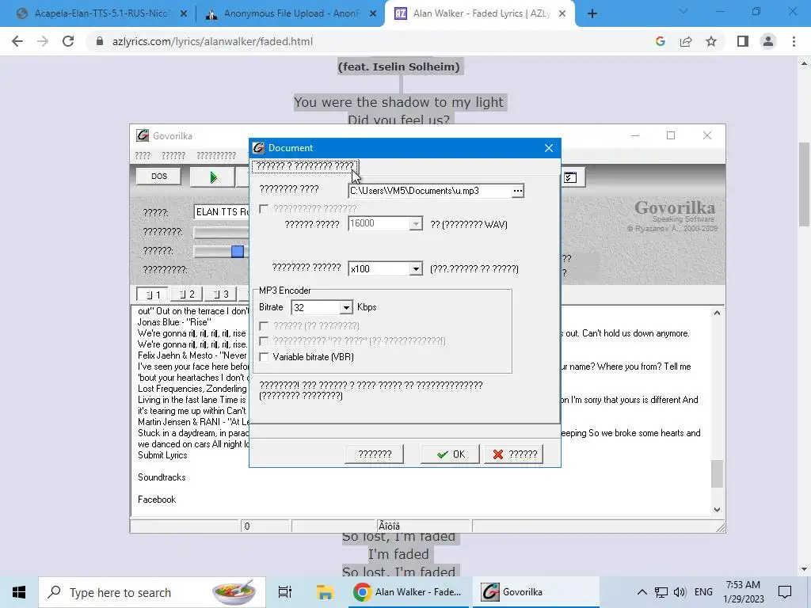Show hidden tray icons chevron
811x608 pixels.
[642, 592]
